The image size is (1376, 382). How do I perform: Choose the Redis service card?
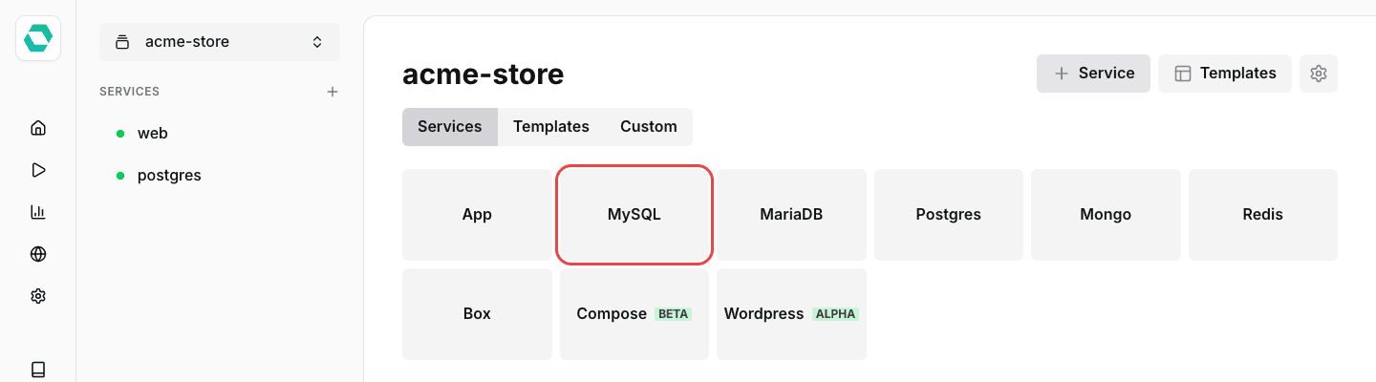[1263, 215]
